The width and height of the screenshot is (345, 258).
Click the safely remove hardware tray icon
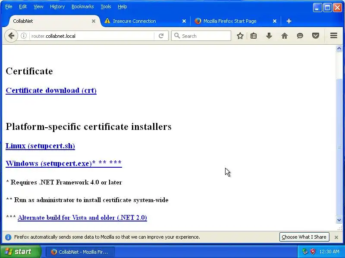click(x=305, y=252)
